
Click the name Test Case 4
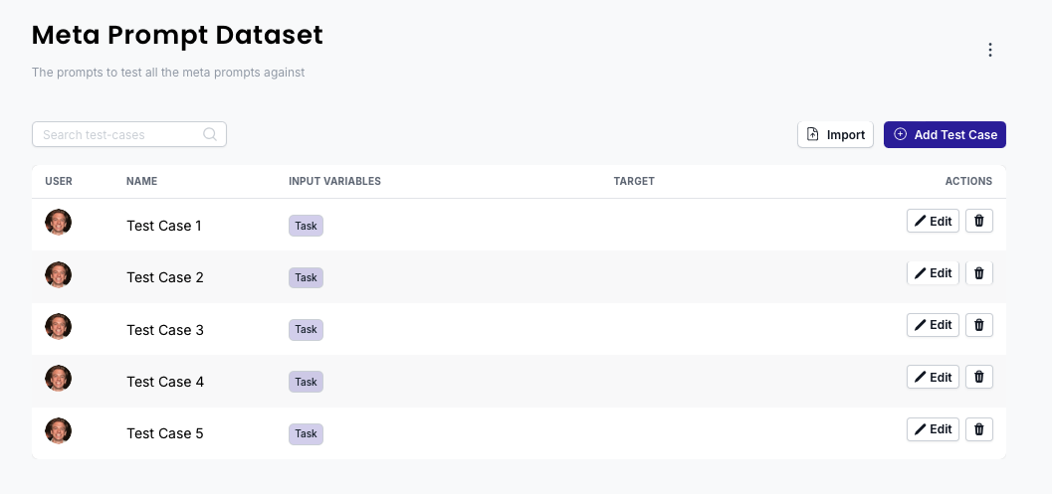pyautogui.click(x=165, y=382)
